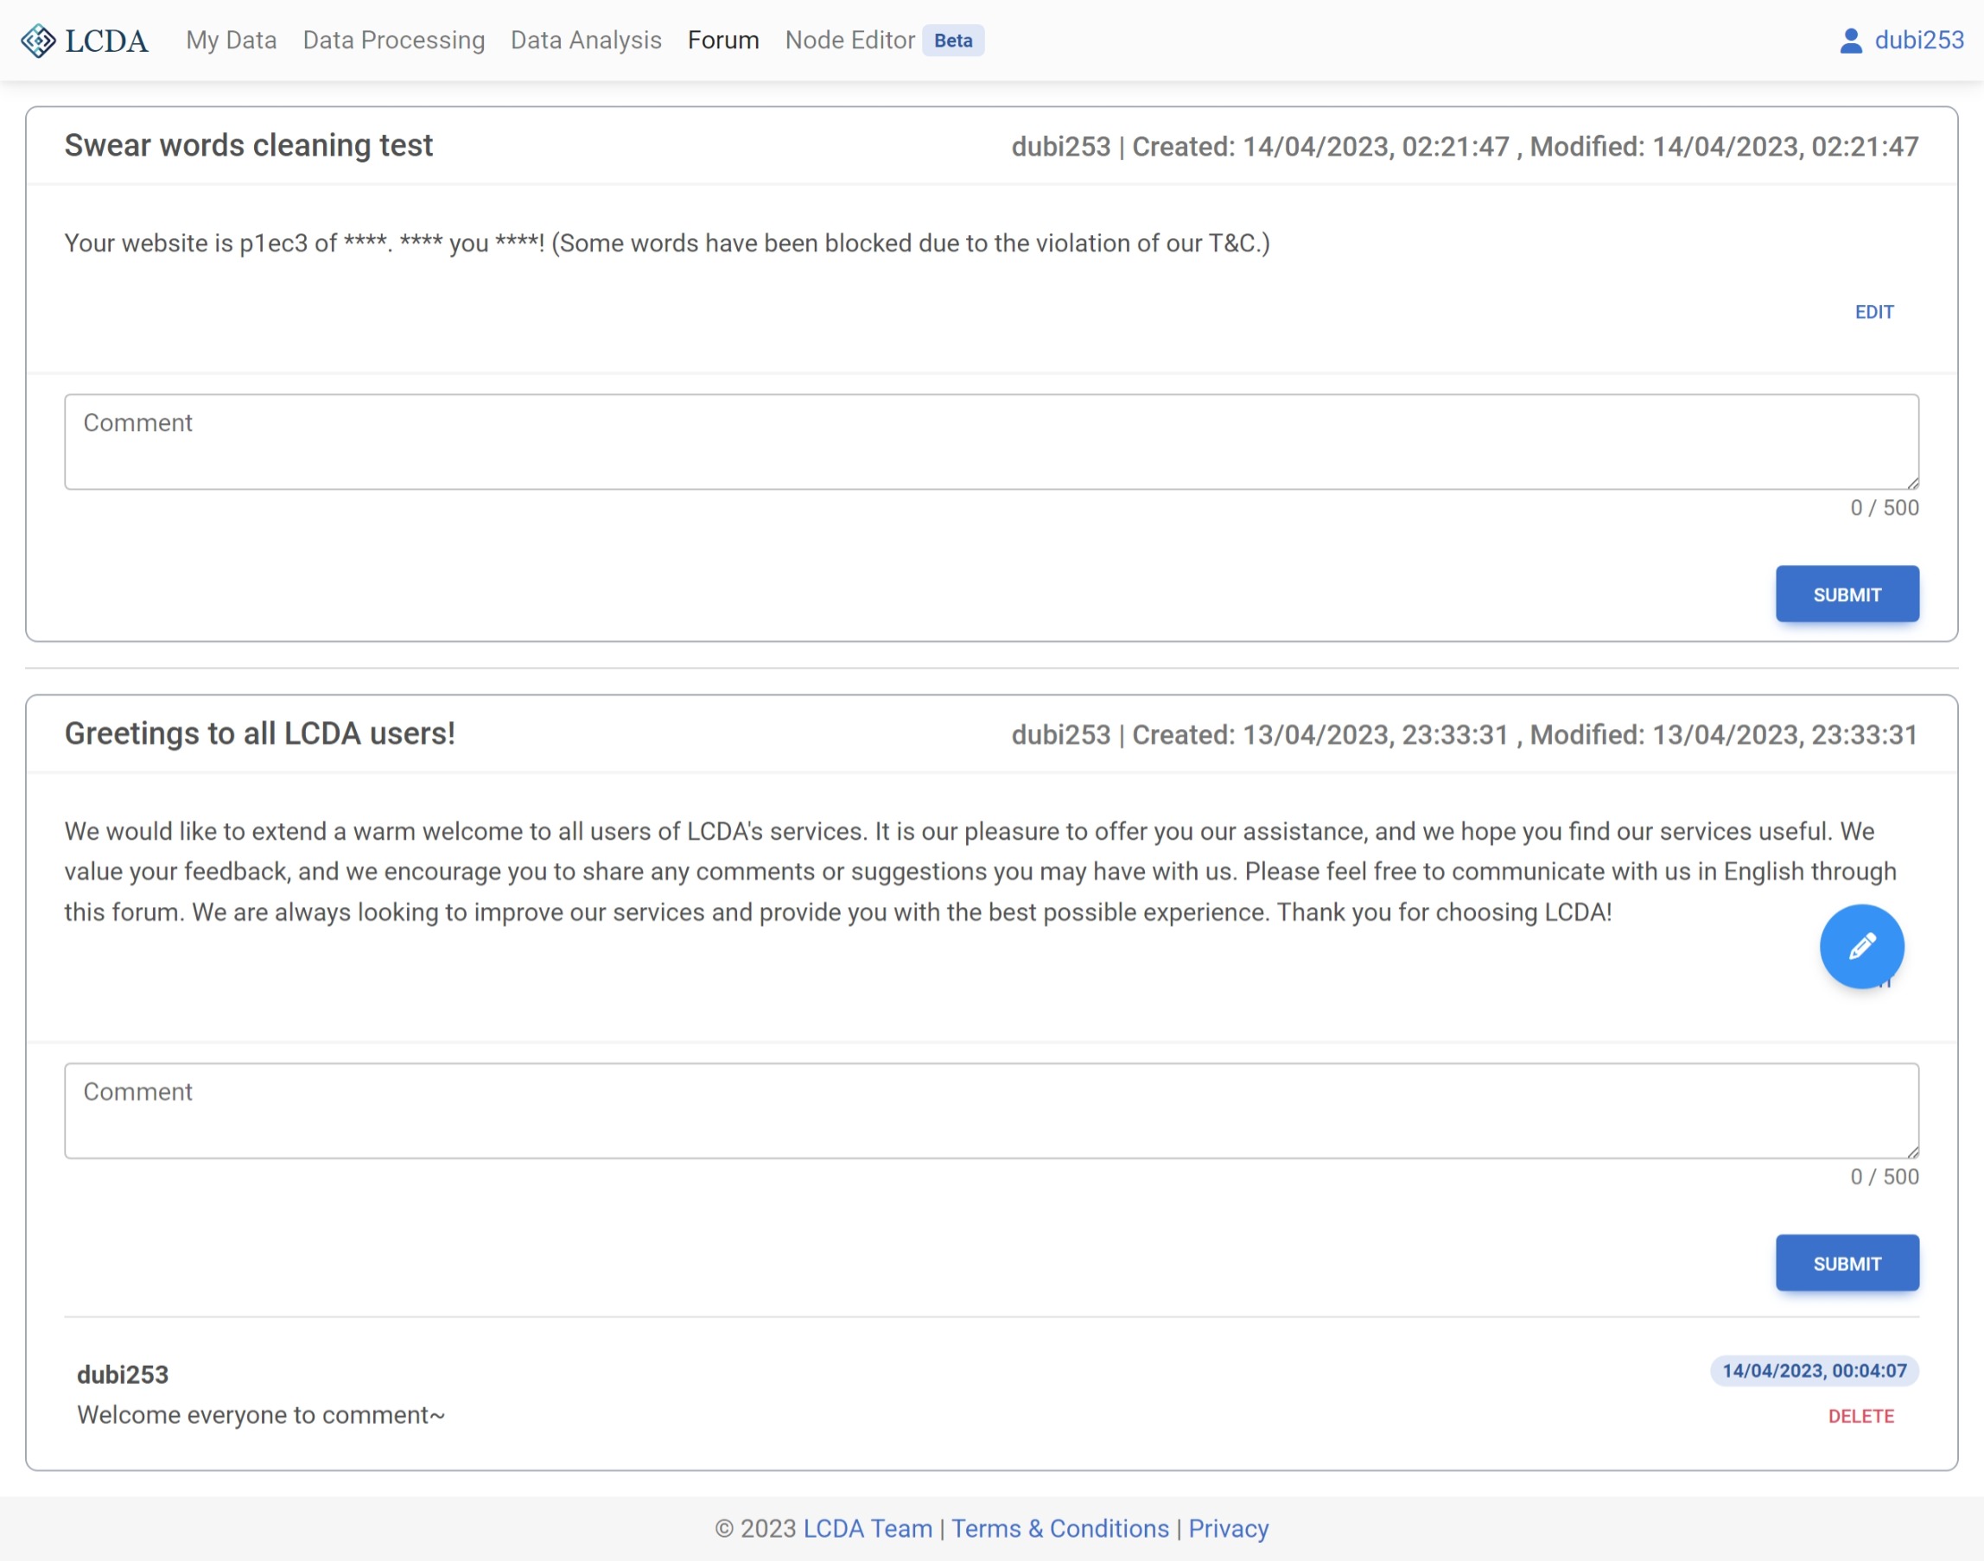Image resolution: width=1984 pixels, height=1561 pixels.
Task: Click the LCDA diamond logo icon
Action: click(x=37, y=41)
